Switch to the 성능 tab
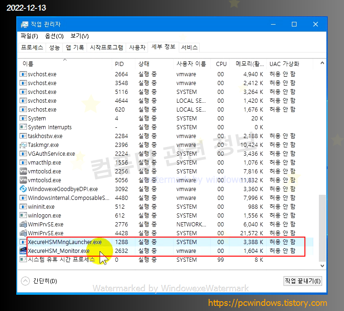 [54, 47]
